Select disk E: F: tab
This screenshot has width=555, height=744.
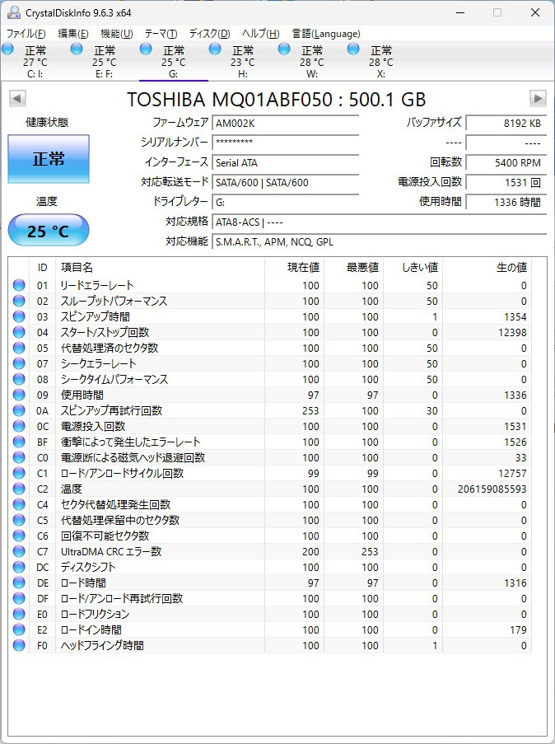[104, 61]
